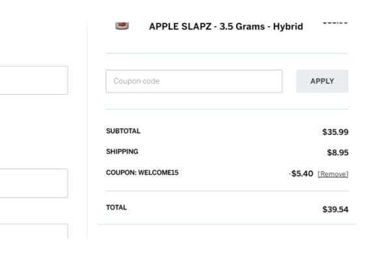Click the vertical divider beside the order summary
Screen dimensions: 391x261
[87, 130]
